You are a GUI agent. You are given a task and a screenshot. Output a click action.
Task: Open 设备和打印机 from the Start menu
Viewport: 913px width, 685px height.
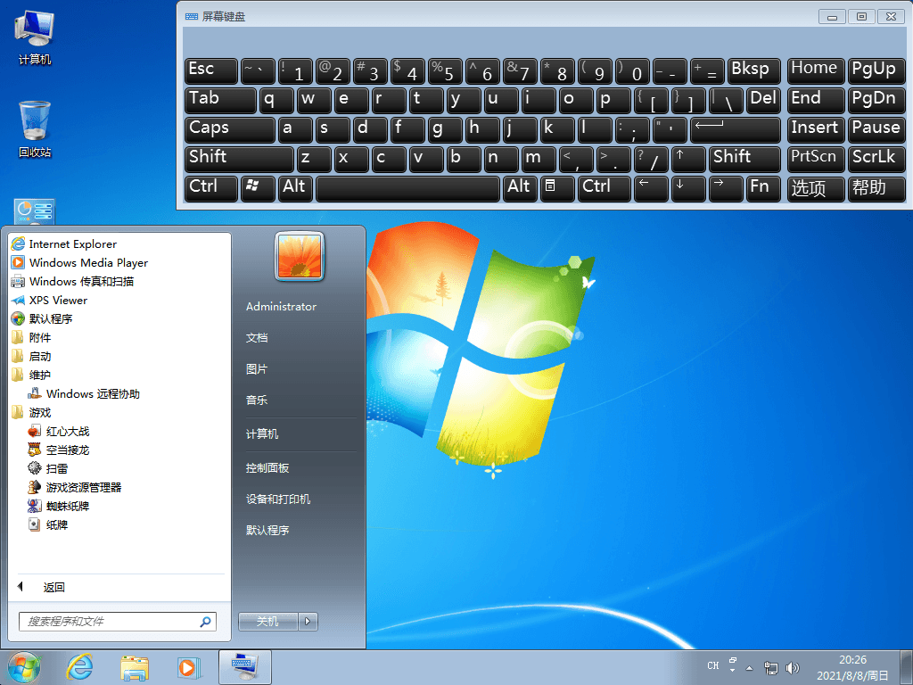point(278,499)
